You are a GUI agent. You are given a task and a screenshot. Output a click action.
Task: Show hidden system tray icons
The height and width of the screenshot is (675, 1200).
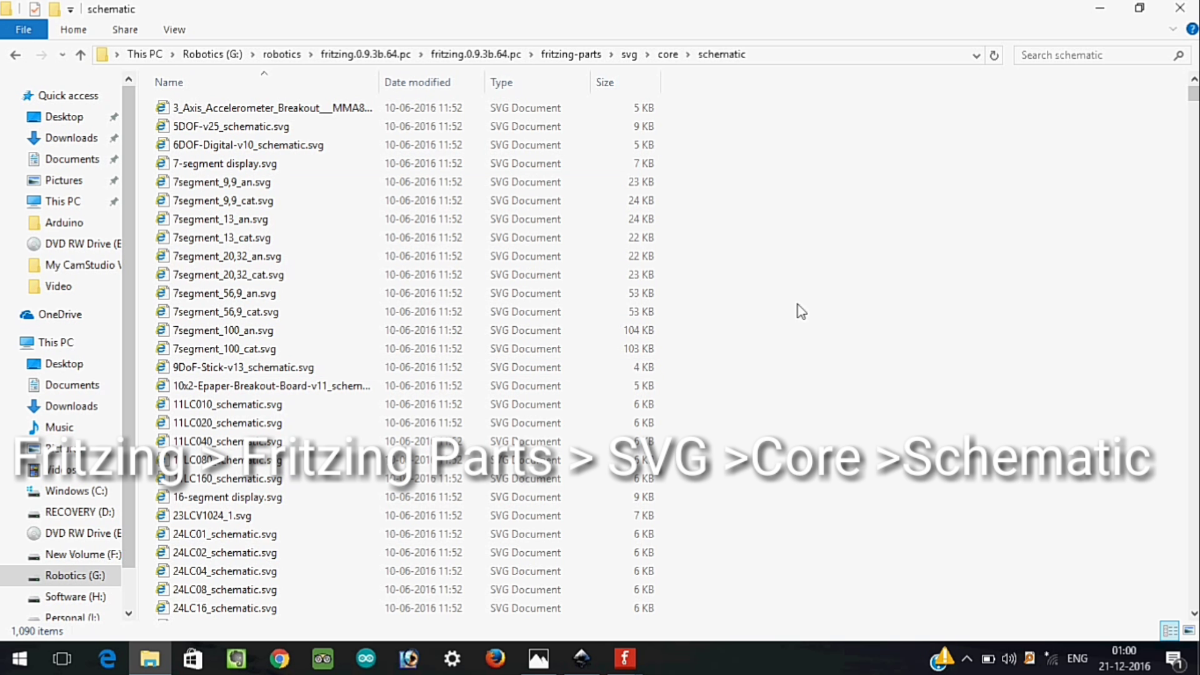(x=967, y=659)
